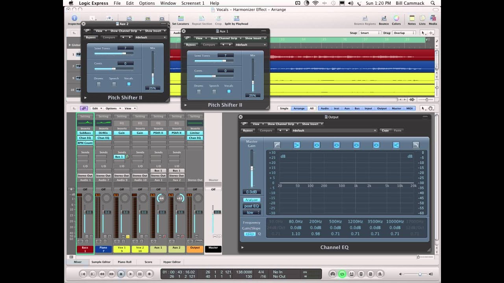504x283 pixels.
Task: Toggle Bypass in Output Channel EQ window
Action: pyautogui.click(x=248, y=130)
